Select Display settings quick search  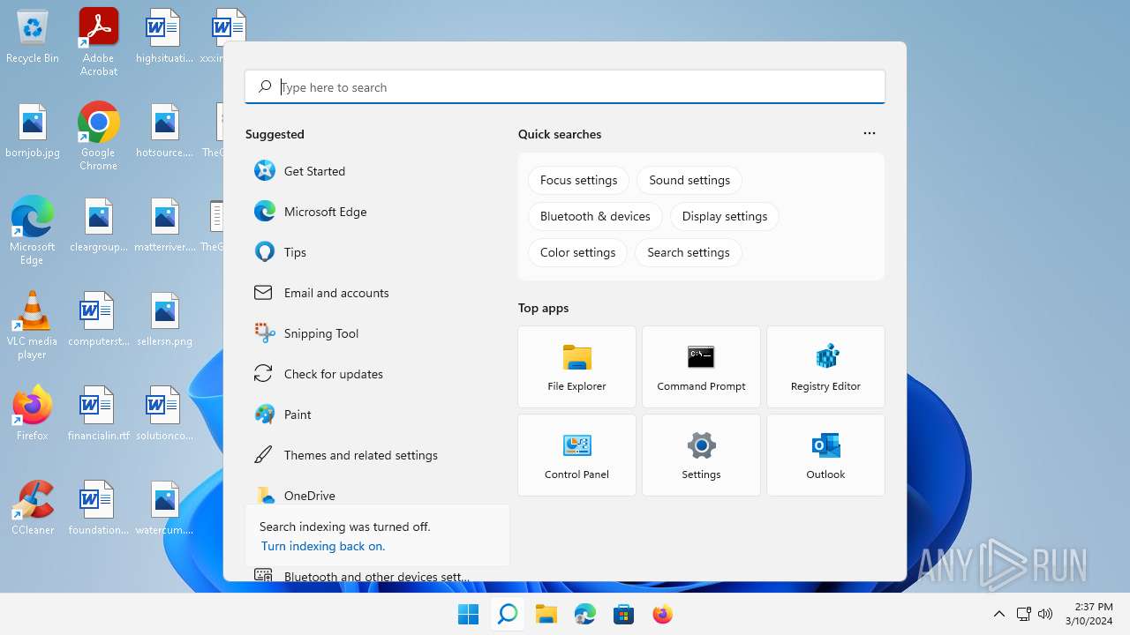coord(725,216)
